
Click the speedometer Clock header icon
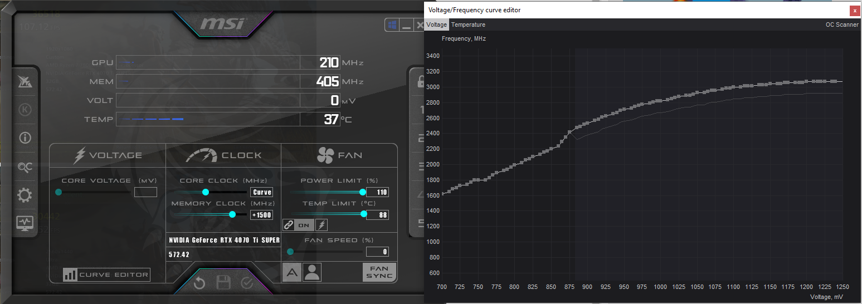pos(201,155)
